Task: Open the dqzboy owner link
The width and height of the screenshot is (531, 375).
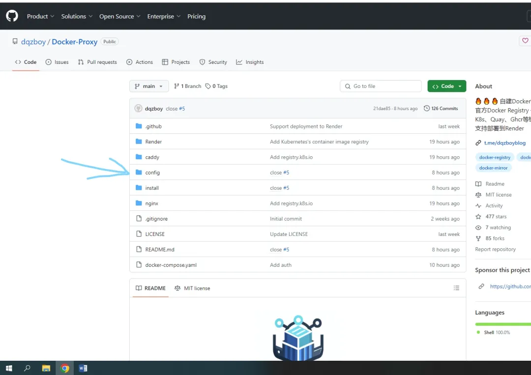Action: click(33, 42)
